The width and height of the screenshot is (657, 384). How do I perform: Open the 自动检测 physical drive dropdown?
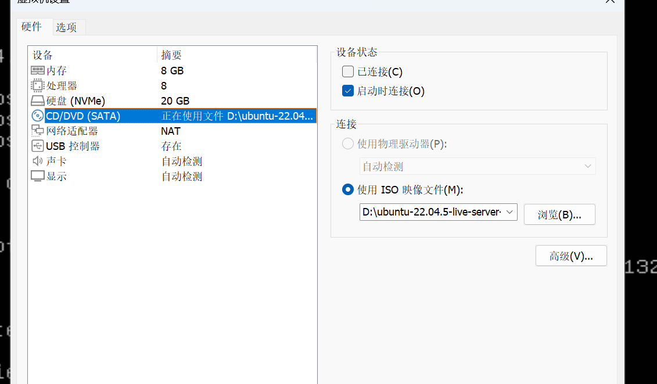(478, 166)
